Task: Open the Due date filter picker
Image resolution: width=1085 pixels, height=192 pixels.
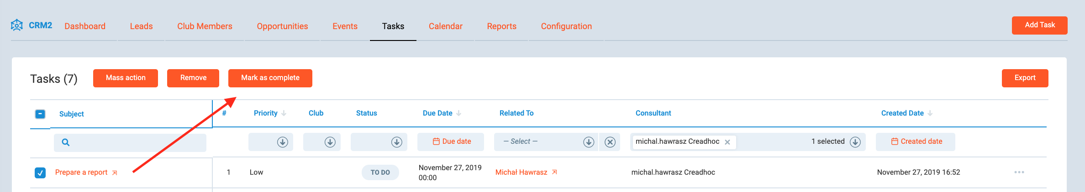Action: [451, 141]
